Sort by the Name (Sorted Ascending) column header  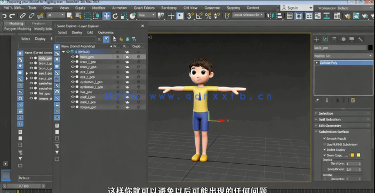click(86, 46)
